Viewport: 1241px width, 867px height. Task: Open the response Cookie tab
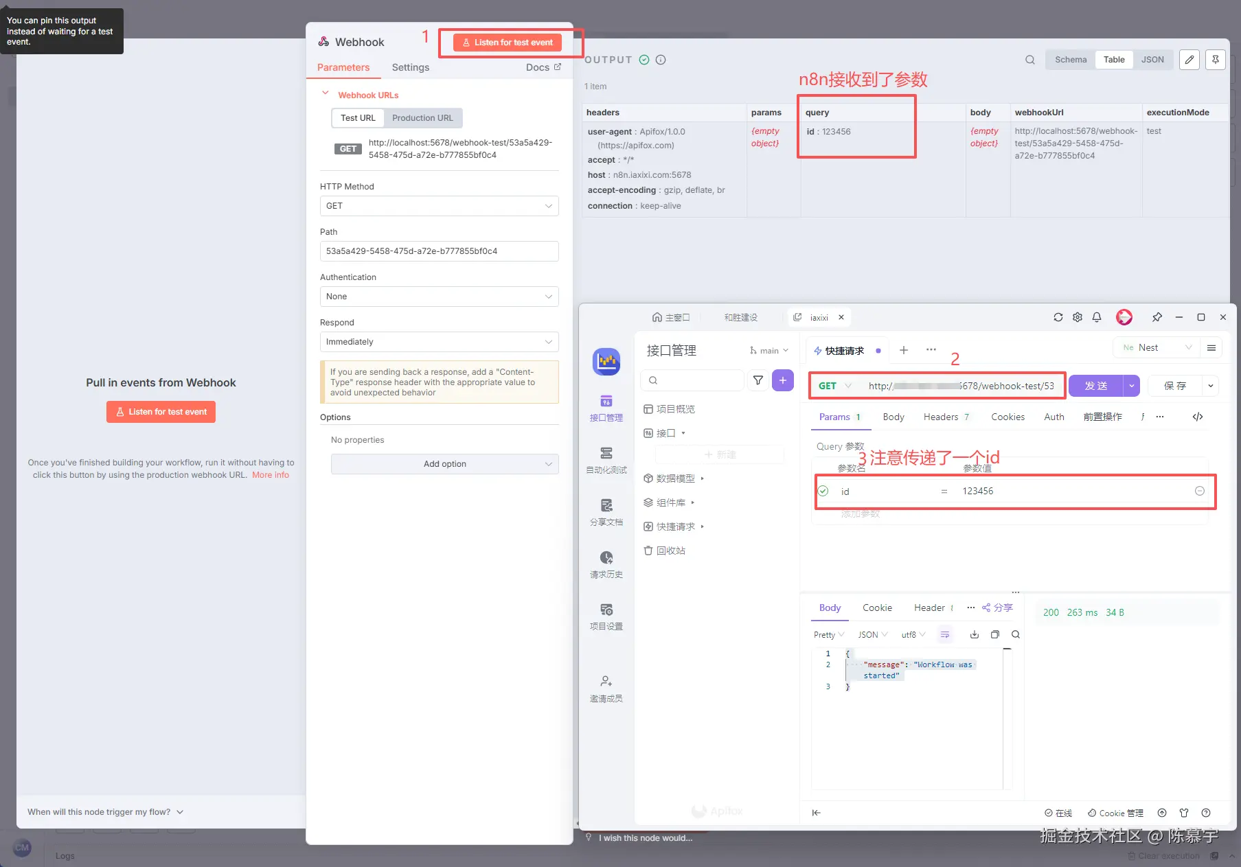coord(877,608)
